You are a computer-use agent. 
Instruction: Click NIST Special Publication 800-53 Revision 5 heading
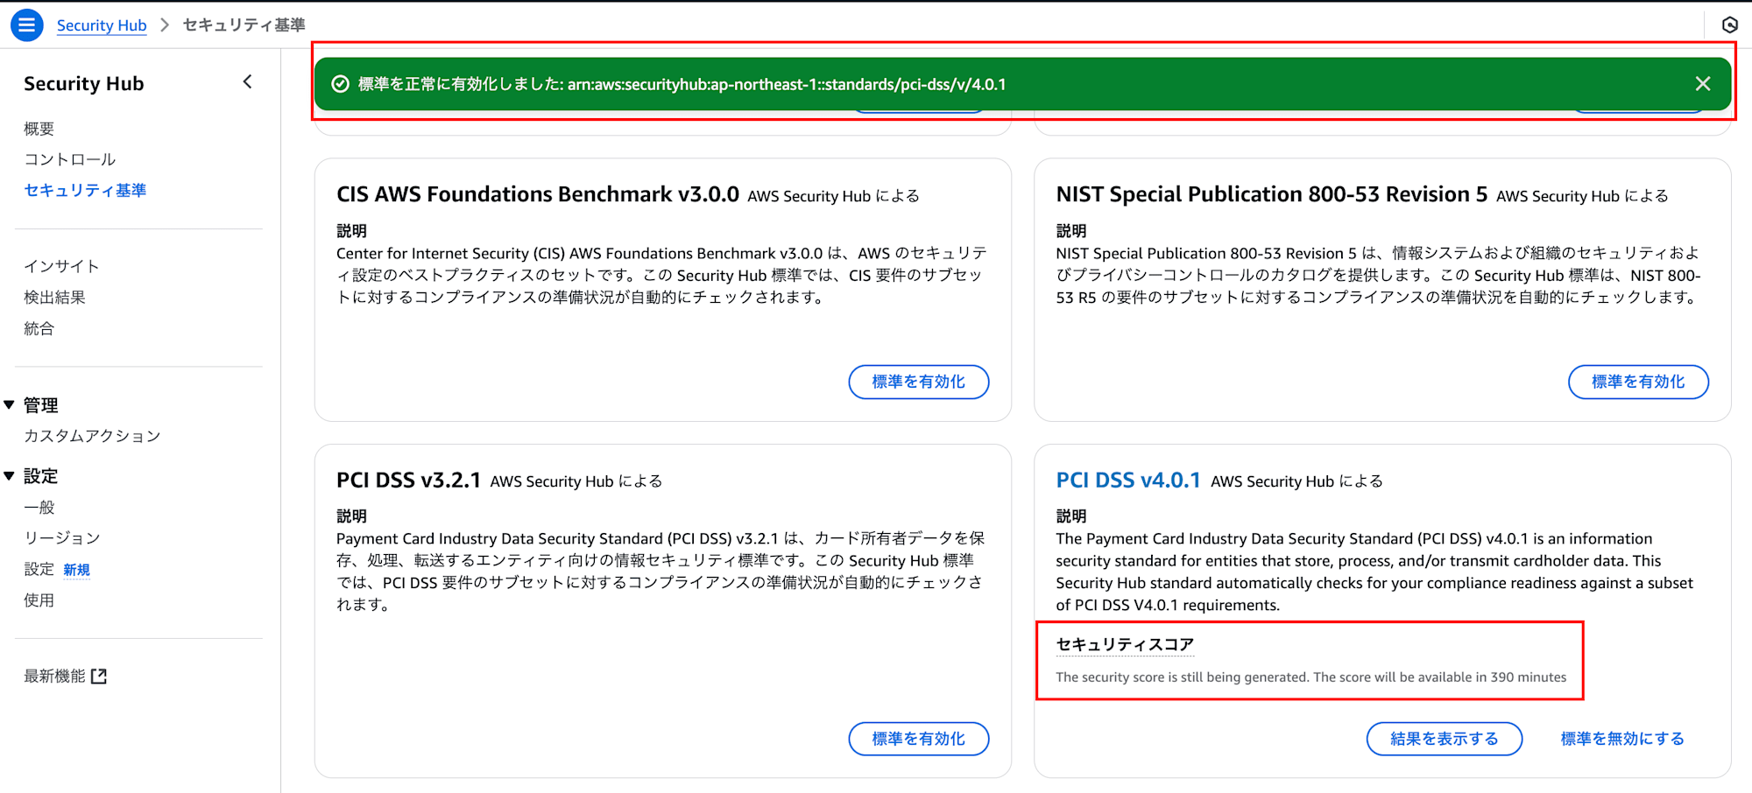coord(1272,194)
